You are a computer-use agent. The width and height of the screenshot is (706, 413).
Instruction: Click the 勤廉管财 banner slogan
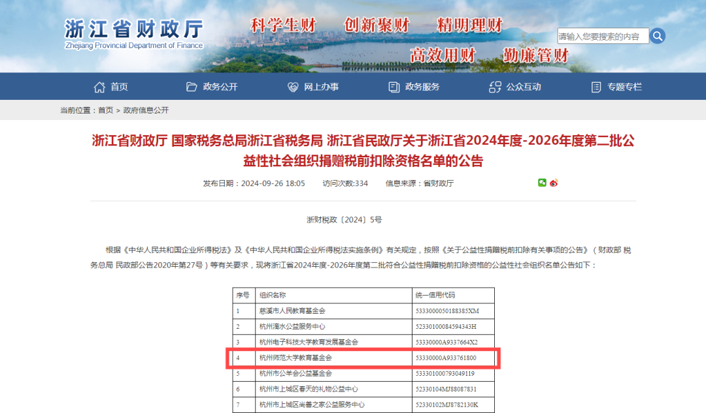tap(536, 55)
